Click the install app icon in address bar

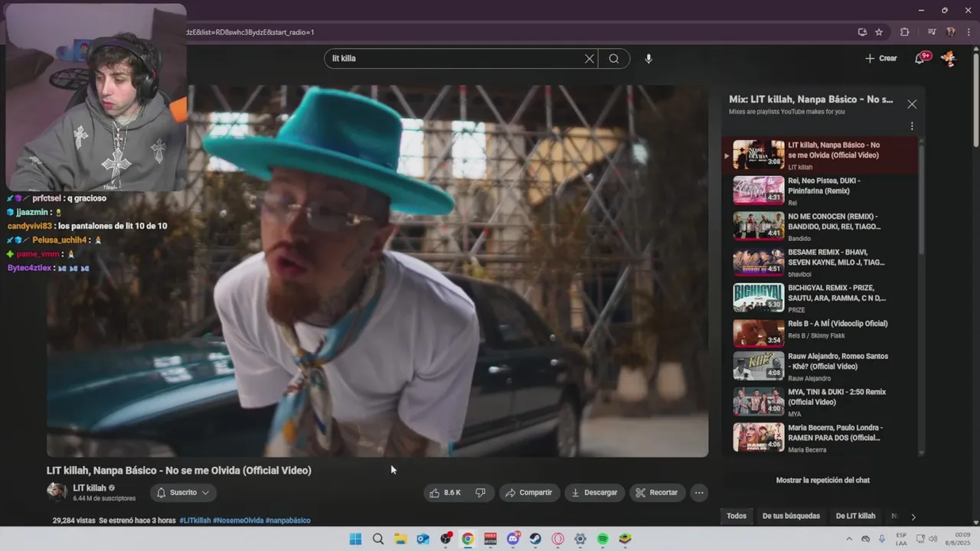862,32
